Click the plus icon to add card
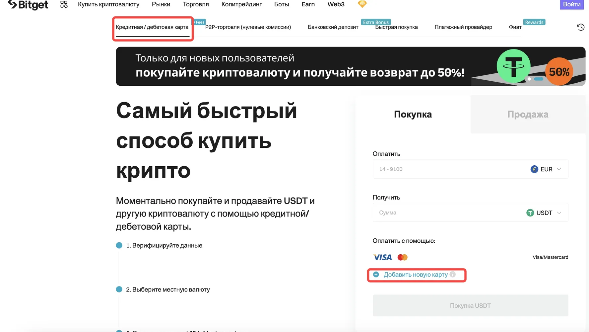The width and height of the screenshot is (589, 332). pyautogui.click(x=376, y=275)
